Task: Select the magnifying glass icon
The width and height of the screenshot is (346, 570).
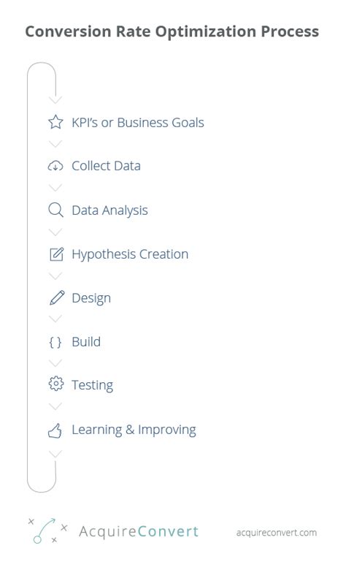Action: click(x=55, y=210)
